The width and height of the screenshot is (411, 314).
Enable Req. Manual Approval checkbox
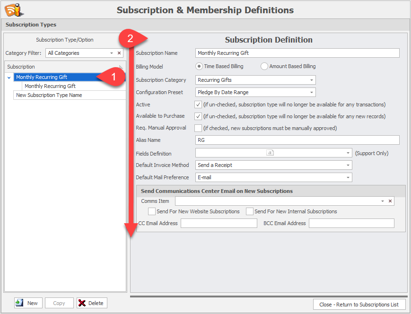(x=198, y=128)
